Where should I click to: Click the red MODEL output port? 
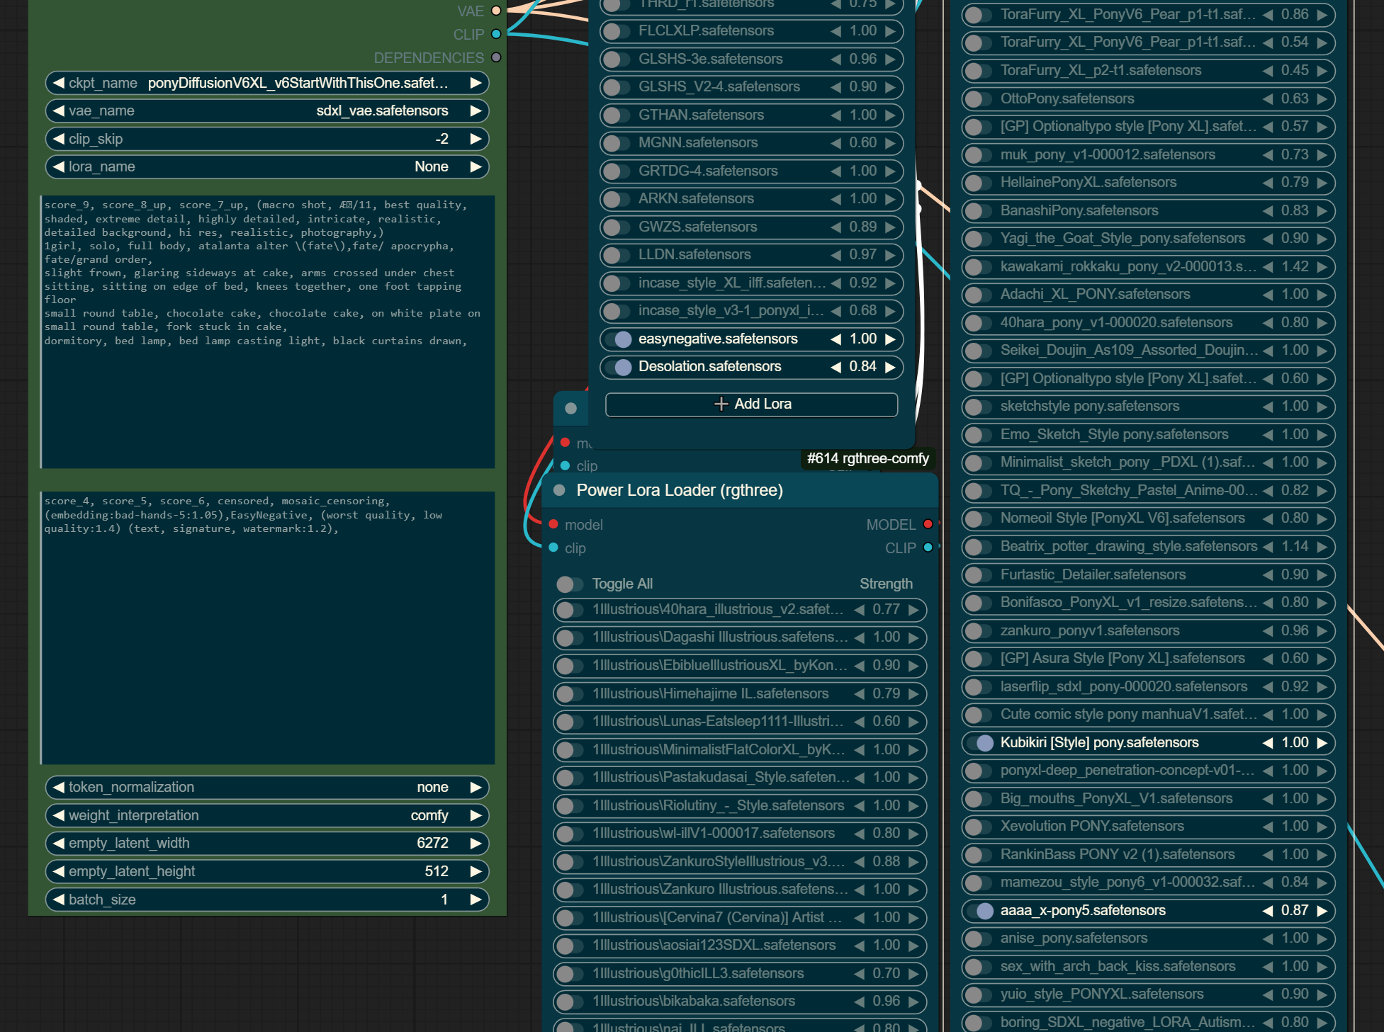pyautogui.click(x=928, y=524)
